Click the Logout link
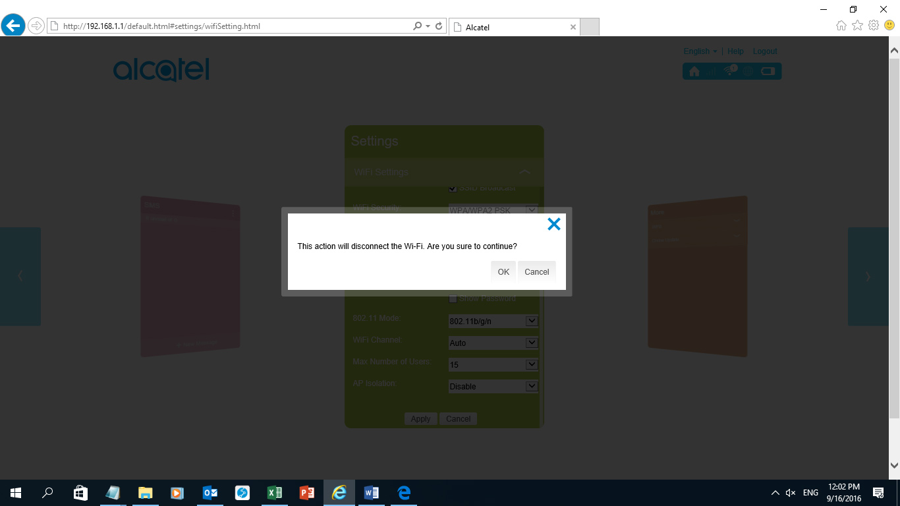900x506 pixels. [x=765, y=51]
